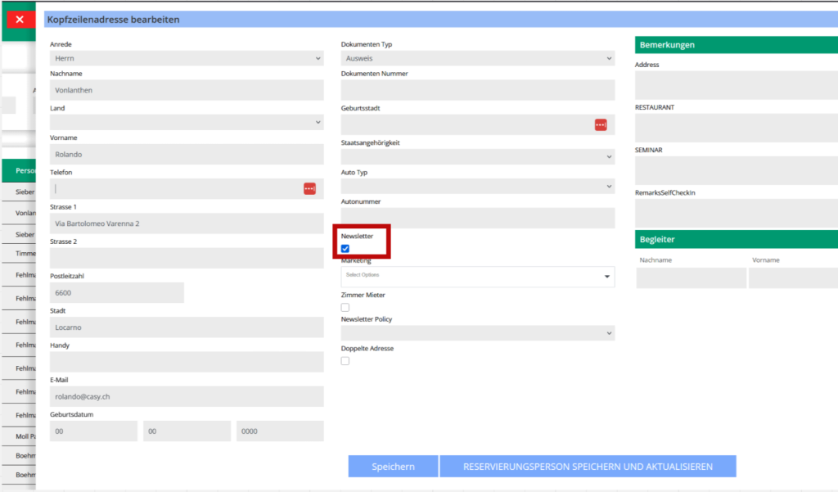Uncheck the Newsletter checkbox
The image size is (838, 492).
pyautogui.click(x=345, y=249)
